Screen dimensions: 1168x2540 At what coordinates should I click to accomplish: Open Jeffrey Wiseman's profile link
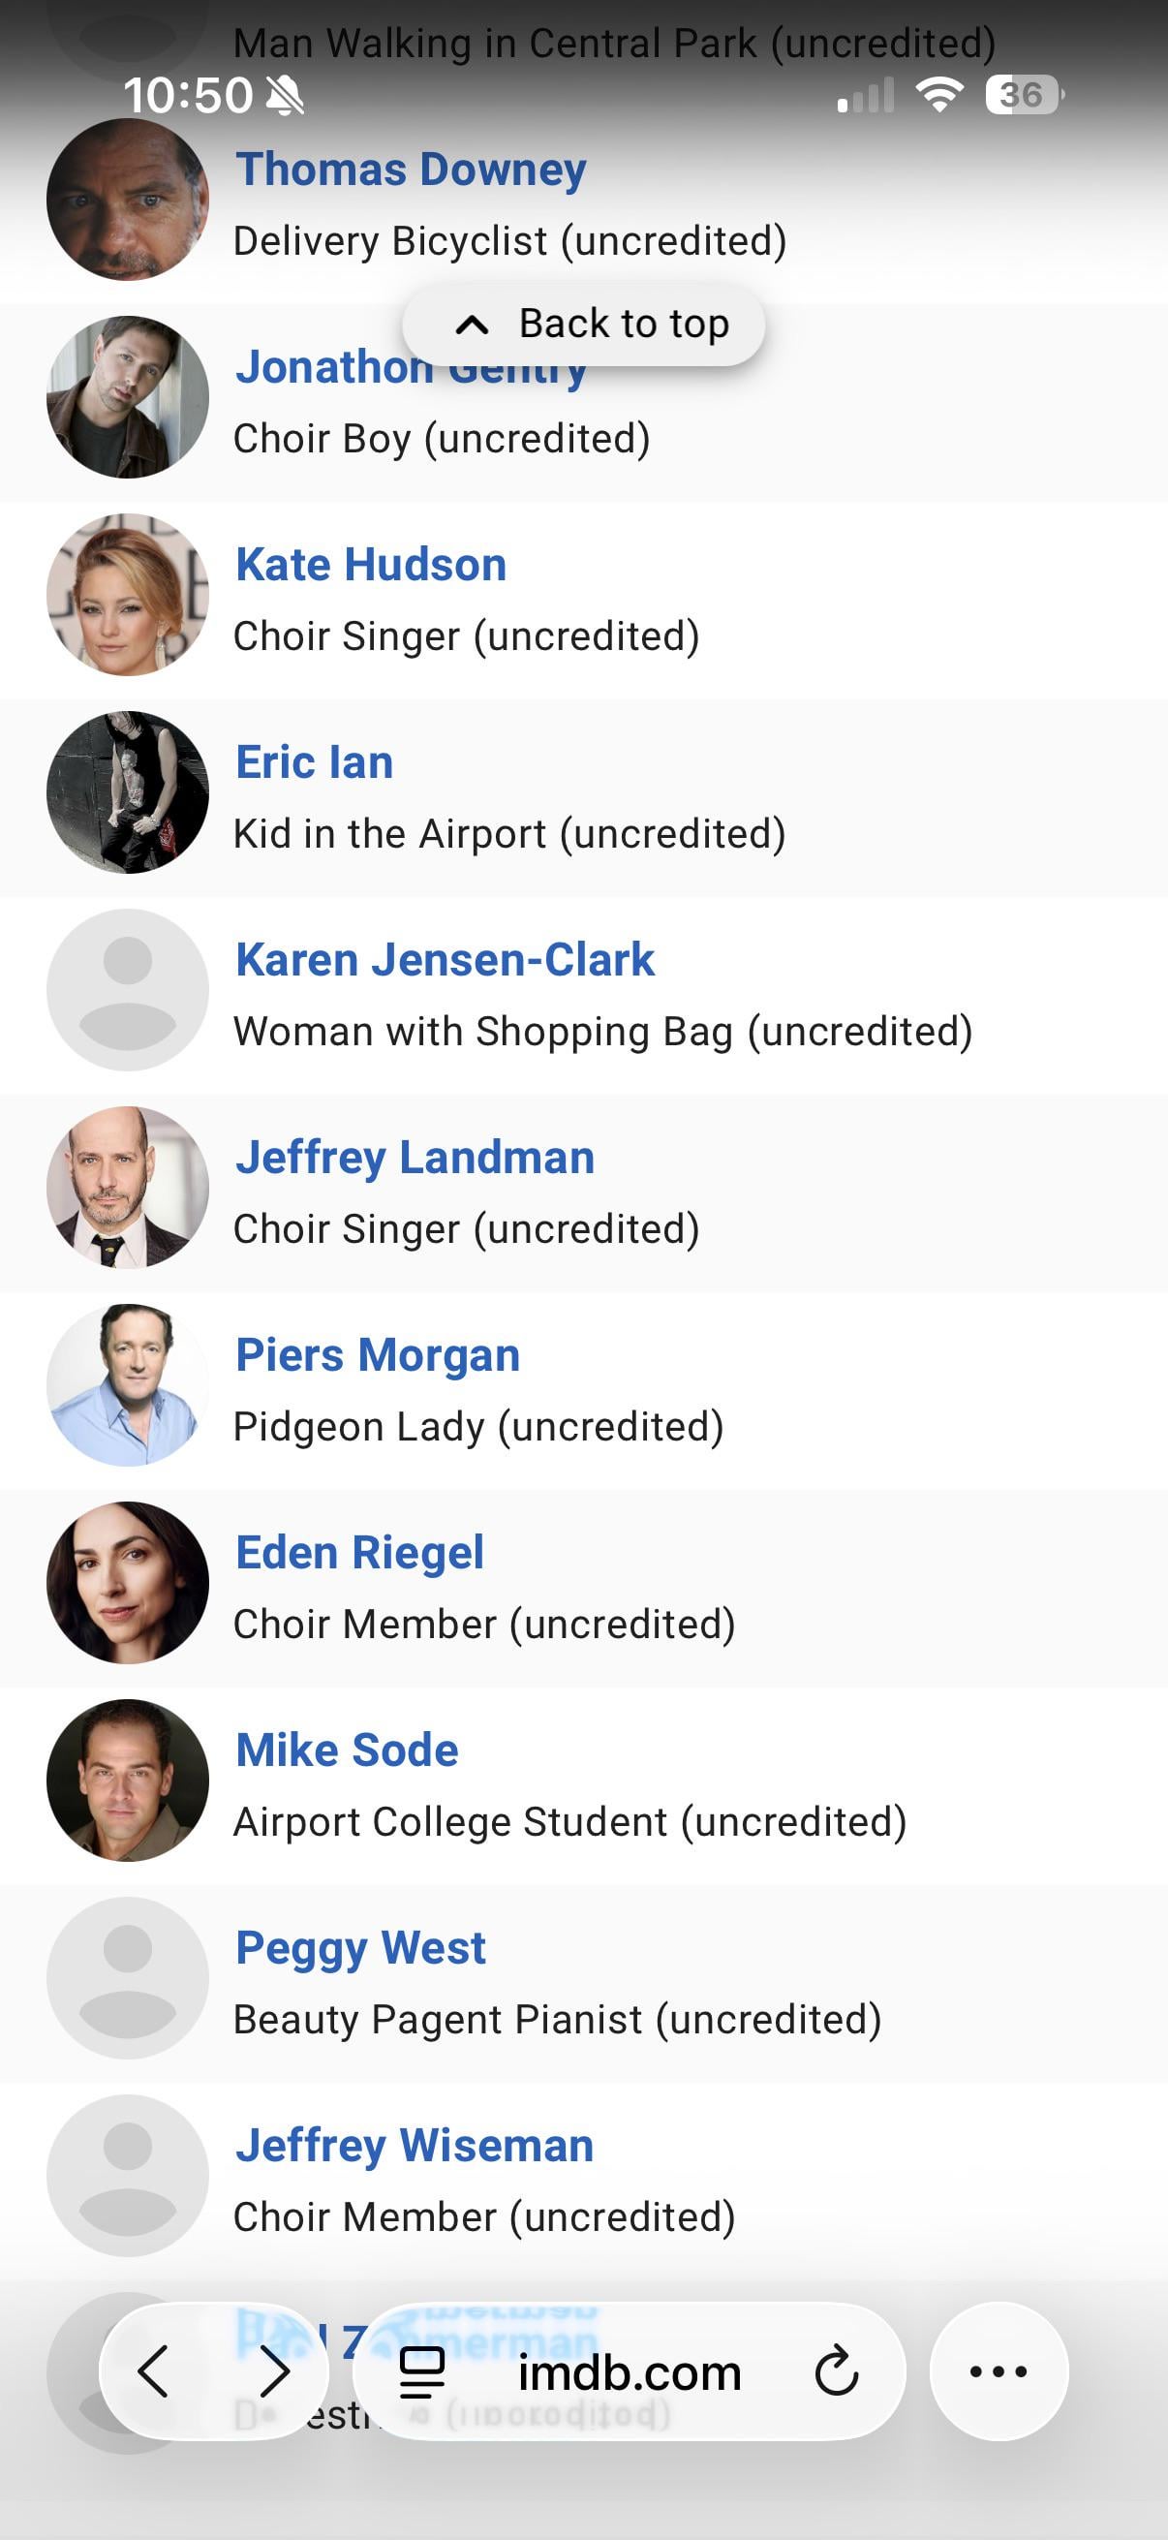[x=414, y=2146]
